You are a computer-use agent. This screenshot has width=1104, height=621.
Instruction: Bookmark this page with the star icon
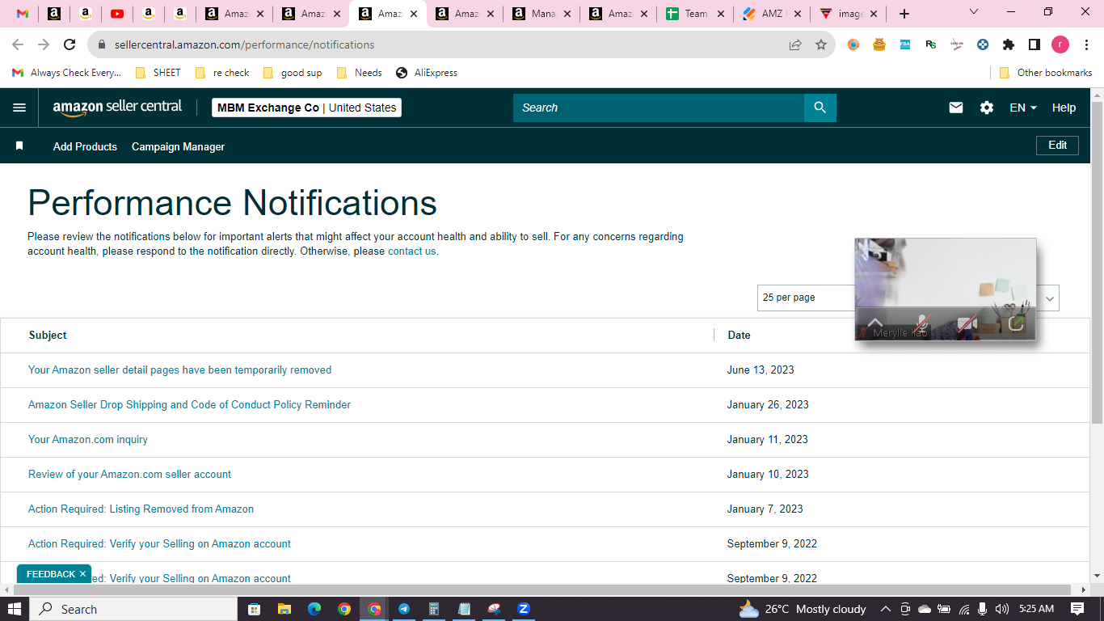[821, 44]
